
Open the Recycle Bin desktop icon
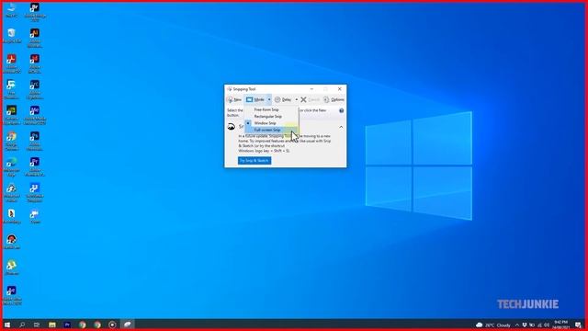(x=12, y=36)
